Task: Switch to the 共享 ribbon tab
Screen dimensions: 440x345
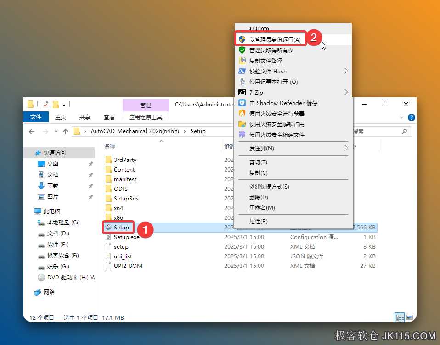Action: coord(85,117)
